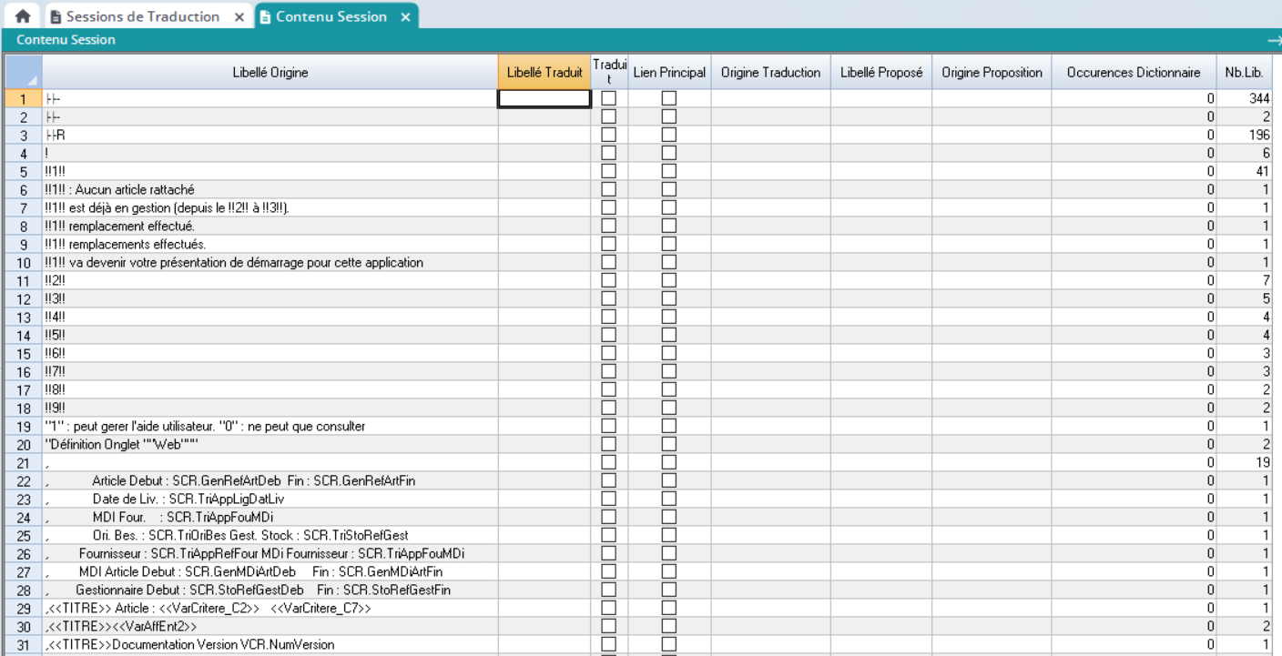Screen dimensions: 1282x656
Task: Edit the Libellé Traduit cell in row 1
Action: (x=544, y=98)
